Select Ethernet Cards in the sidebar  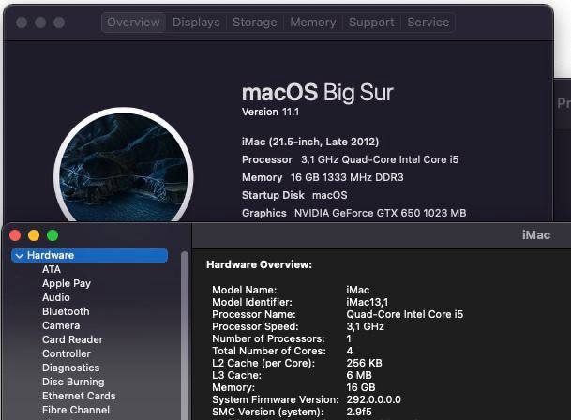pos(79,396)
